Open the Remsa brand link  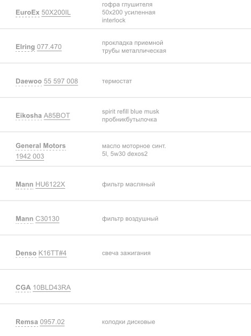coord(27,322)
